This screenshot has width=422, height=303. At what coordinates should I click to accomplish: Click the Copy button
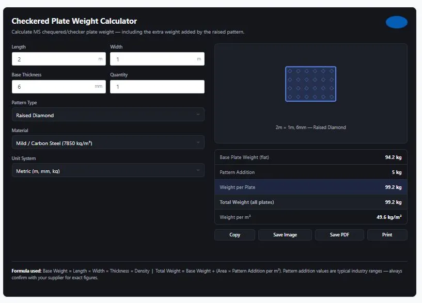[x=235, y=235]
